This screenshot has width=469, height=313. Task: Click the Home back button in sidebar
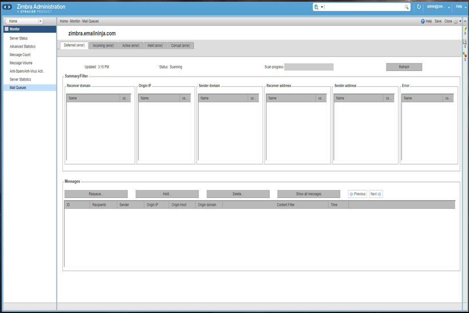22,21
